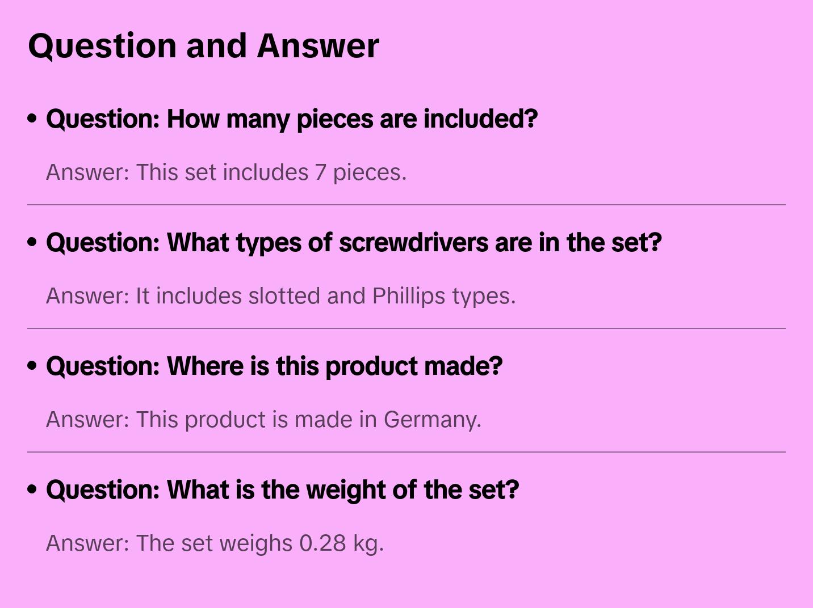Click the word "Germany" in the answer

[431, 420]
